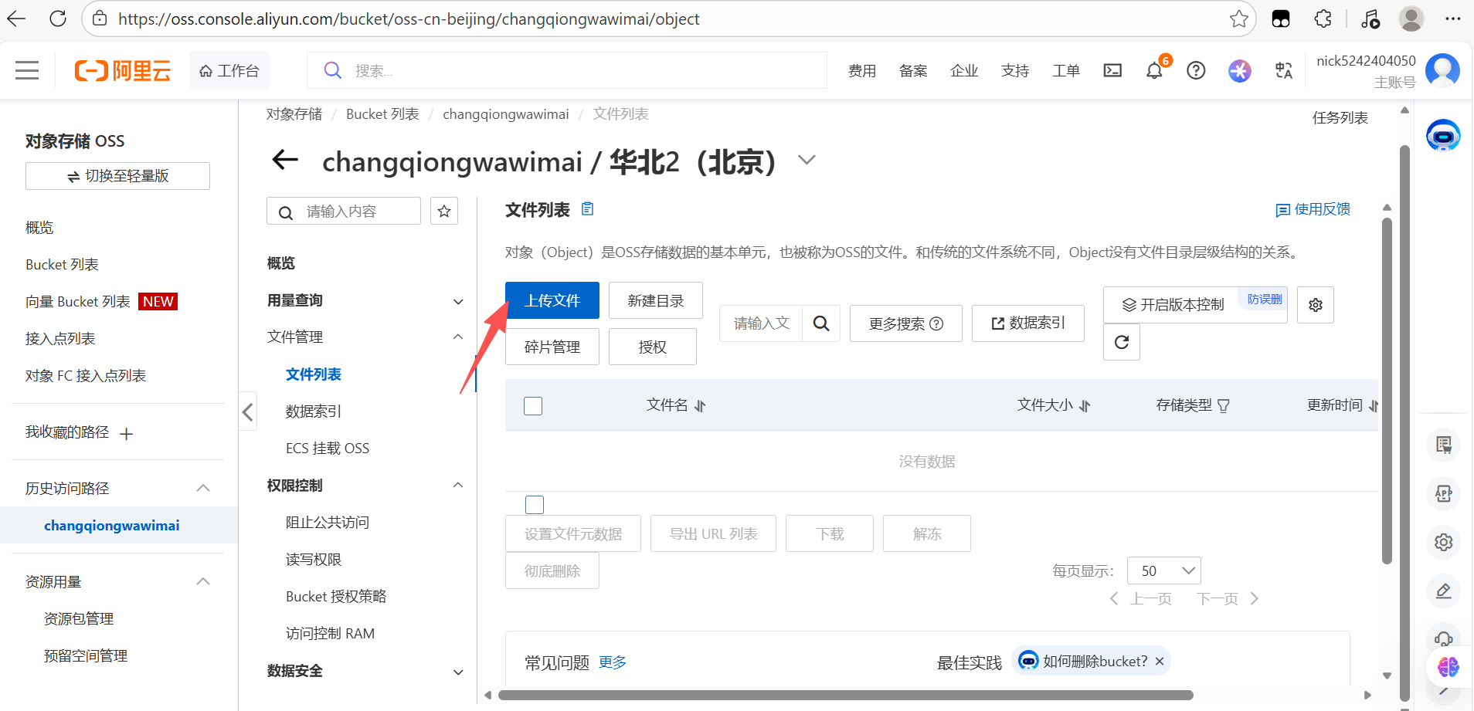Click the user avatar in console header
This screenshot has width=1474, height=711.
(x=1442, y=70)
